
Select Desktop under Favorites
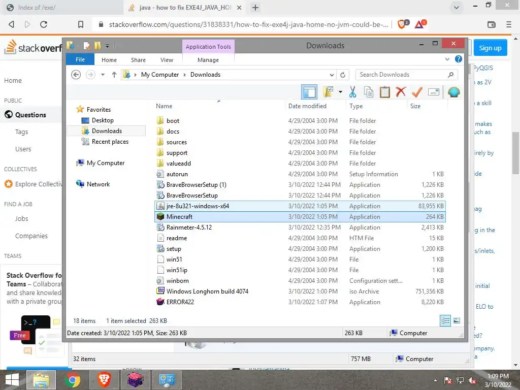coord(103,120)
